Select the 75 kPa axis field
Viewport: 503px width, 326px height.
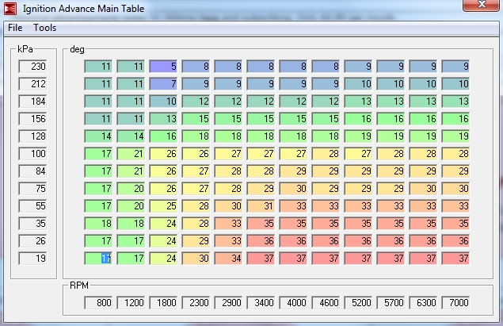32,189
